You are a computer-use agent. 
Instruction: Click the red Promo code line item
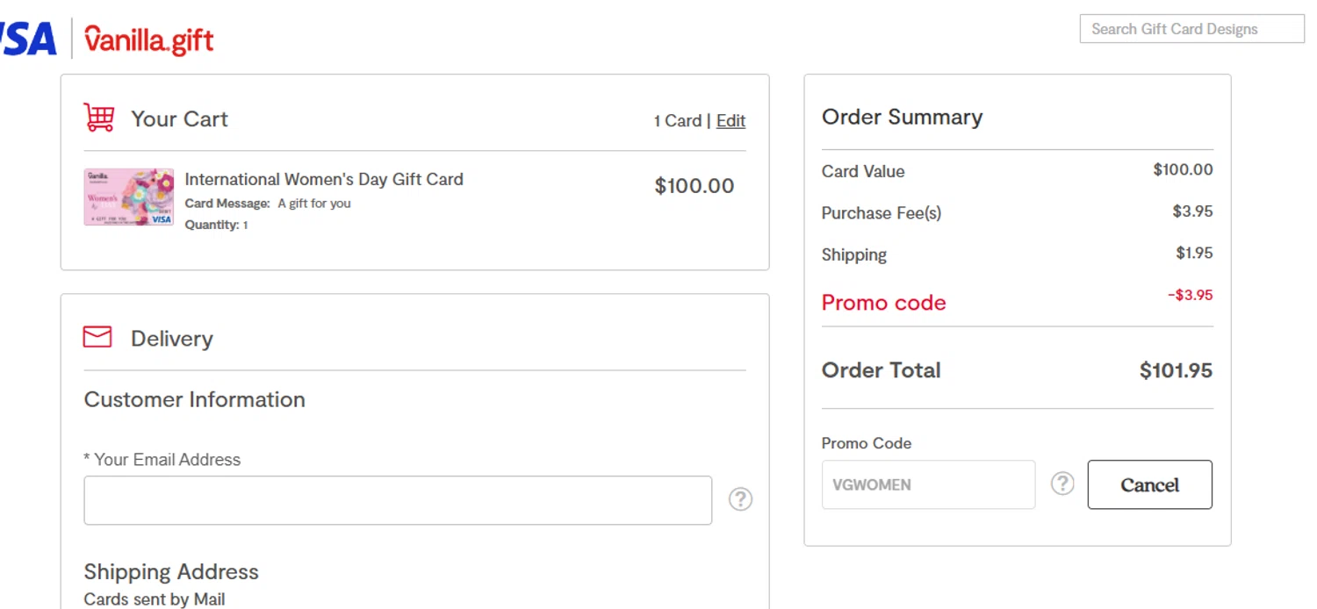[883, 303]
